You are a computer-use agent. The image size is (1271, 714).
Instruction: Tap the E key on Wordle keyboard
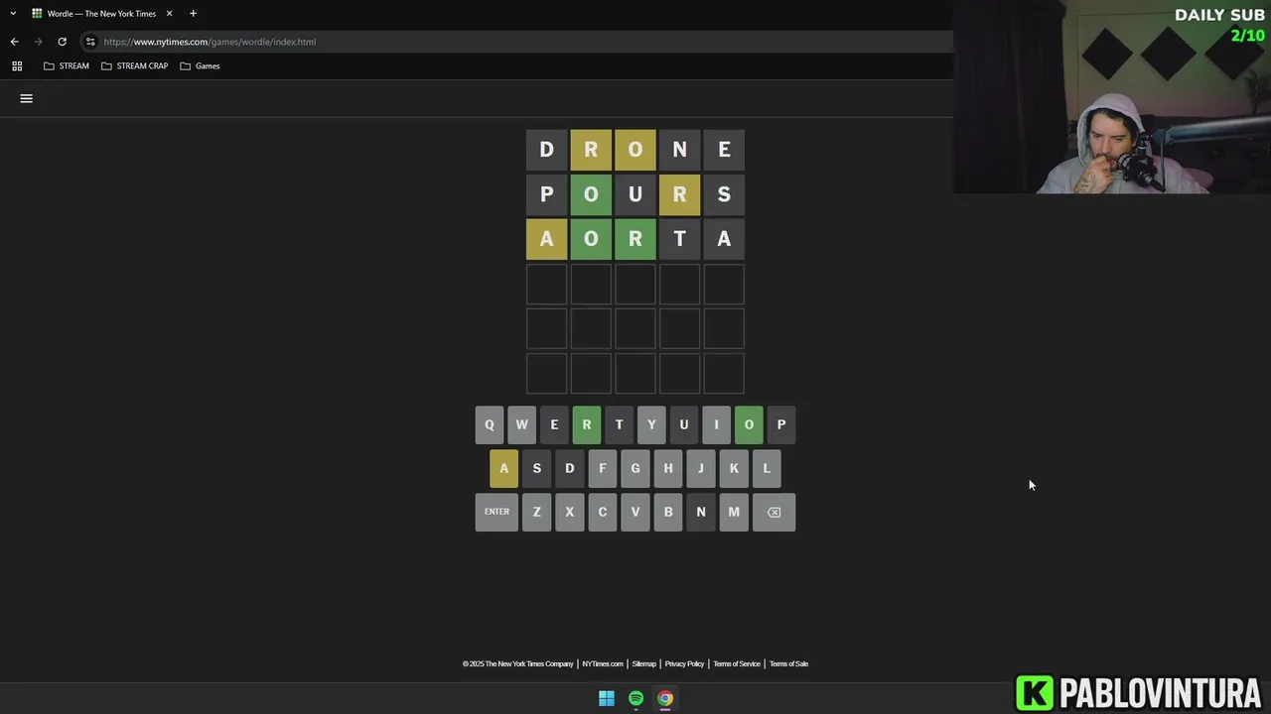(554, 424)
